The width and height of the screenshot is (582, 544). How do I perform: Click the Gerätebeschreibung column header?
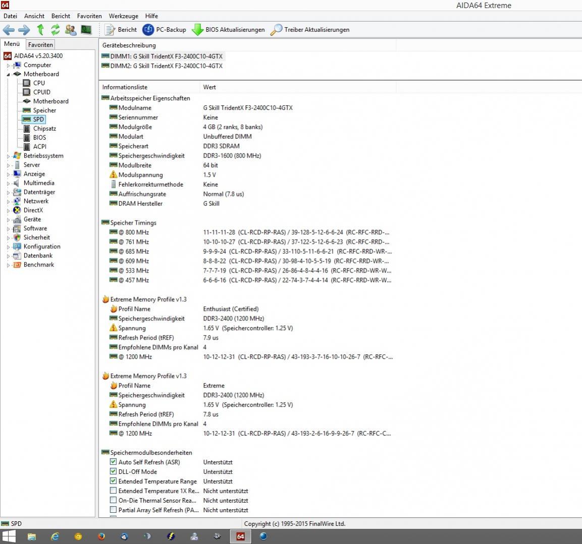247,45
